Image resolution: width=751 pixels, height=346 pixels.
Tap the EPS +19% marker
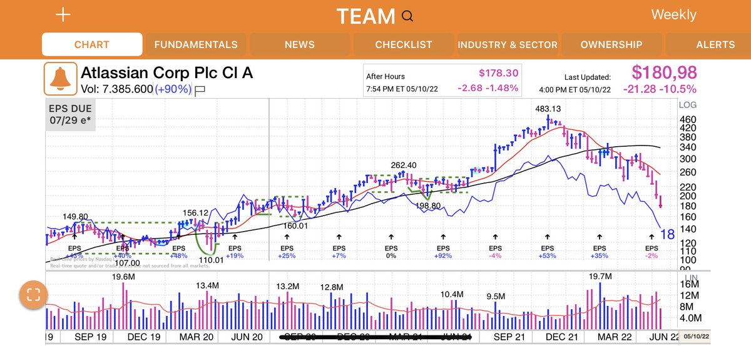[235, 252]
